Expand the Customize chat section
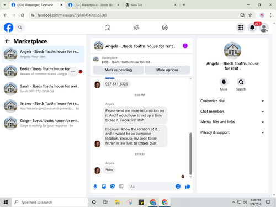Viewport: 276px width, 207px height. click(232, 101)
